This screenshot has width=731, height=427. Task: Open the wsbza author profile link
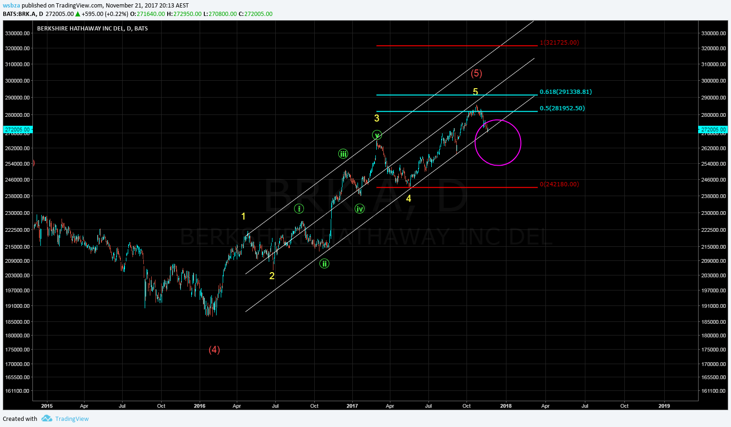(11, 5)
